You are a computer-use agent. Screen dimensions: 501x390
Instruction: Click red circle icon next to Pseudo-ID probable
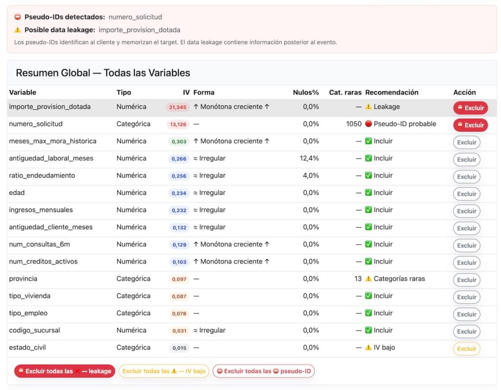(x=368, y=124)
